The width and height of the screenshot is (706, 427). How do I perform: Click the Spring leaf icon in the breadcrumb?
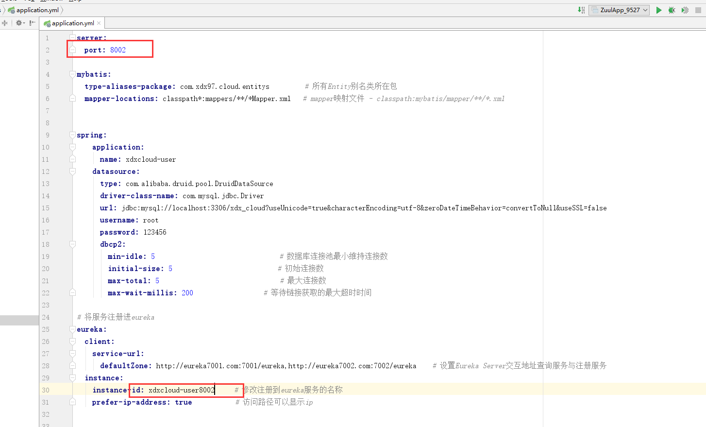click(x=11, y=10)
